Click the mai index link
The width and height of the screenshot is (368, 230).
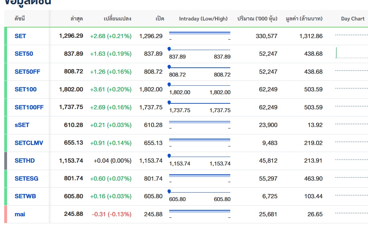tap(20, 214)
